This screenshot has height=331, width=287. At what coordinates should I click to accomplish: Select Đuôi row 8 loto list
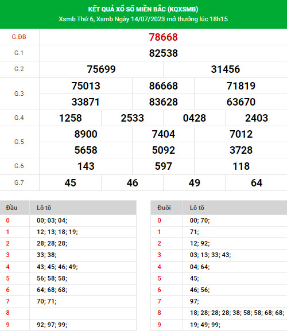click(x=237, y=313)
